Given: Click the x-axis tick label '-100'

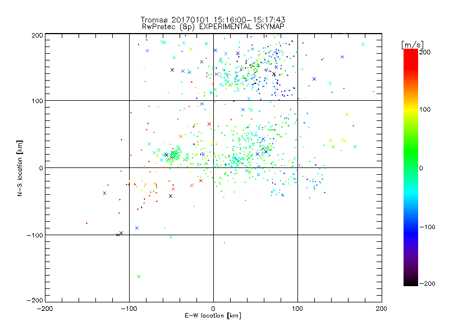Looking at the screenshot, I should coord(129,309).
